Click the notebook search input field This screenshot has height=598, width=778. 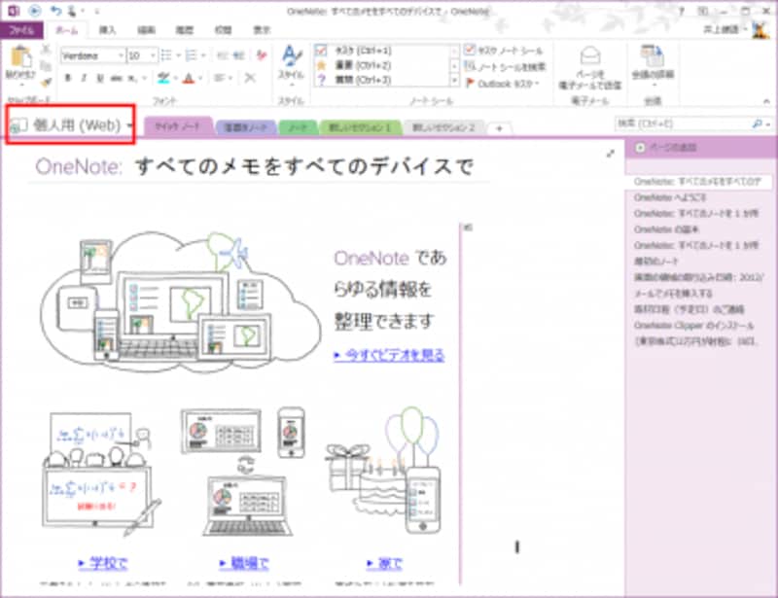click(683, 123)
